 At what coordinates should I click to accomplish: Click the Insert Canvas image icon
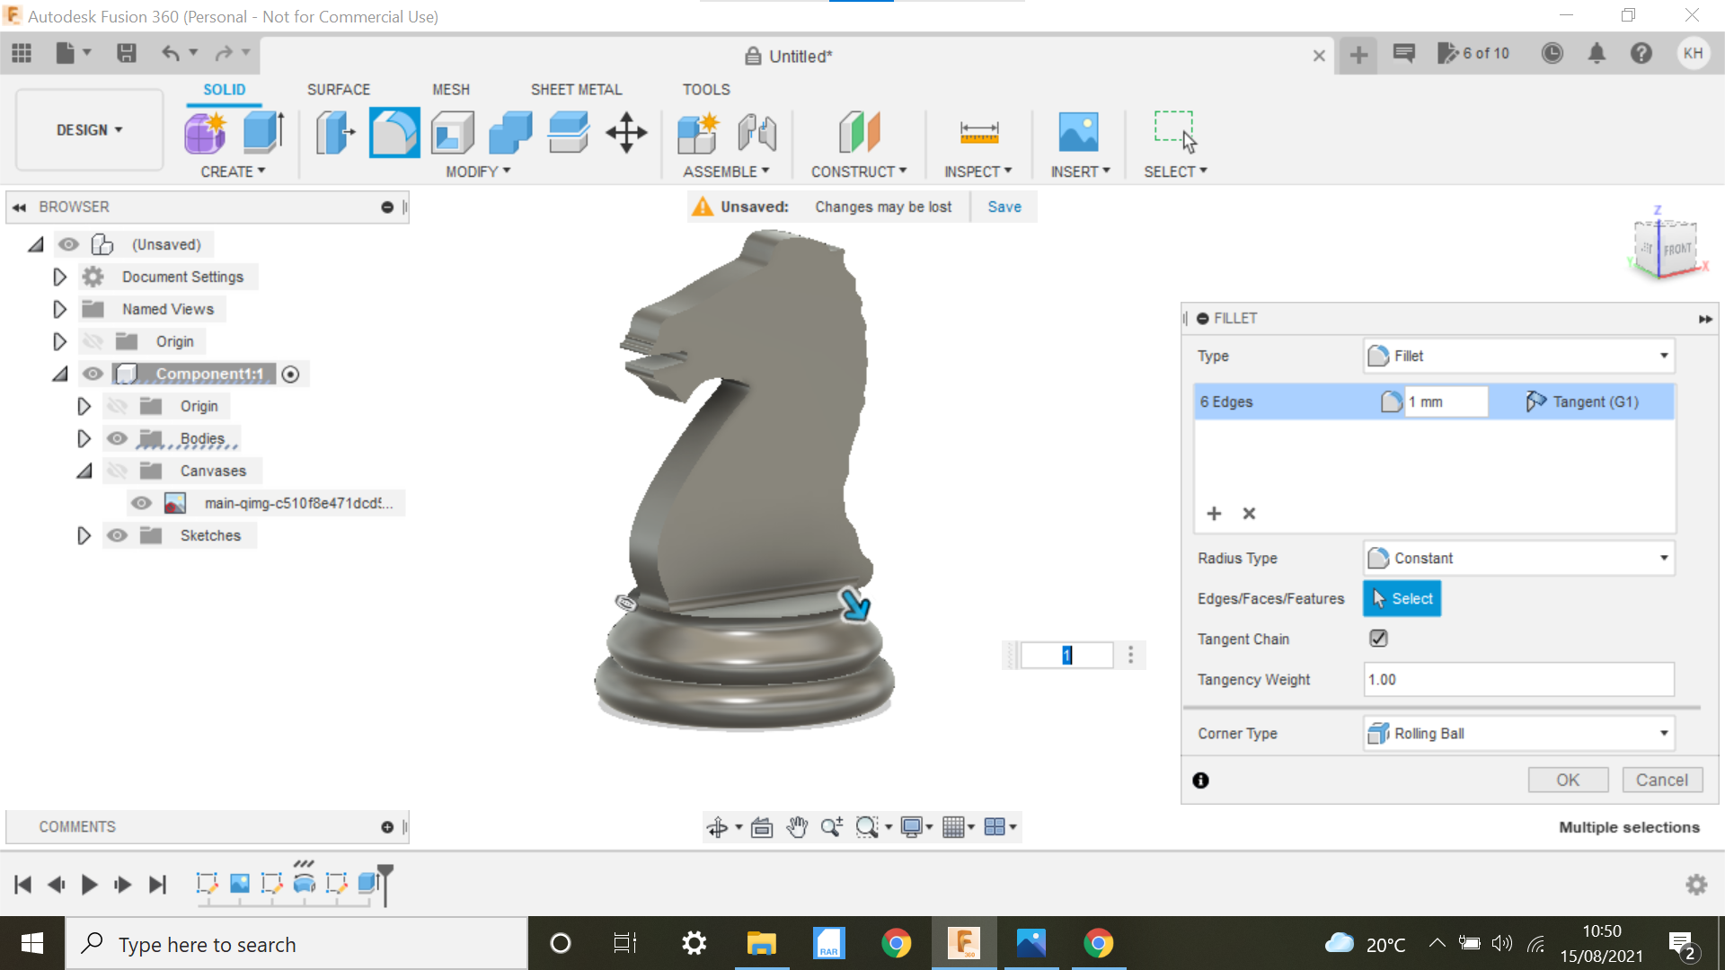tap(1080, 132)
